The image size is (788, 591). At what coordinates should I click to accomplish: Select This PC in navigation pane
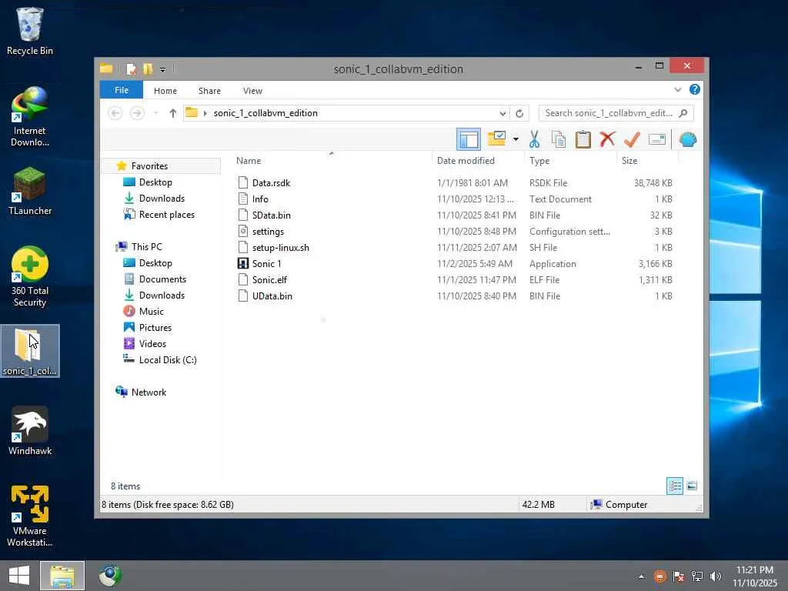click(147, 247)
